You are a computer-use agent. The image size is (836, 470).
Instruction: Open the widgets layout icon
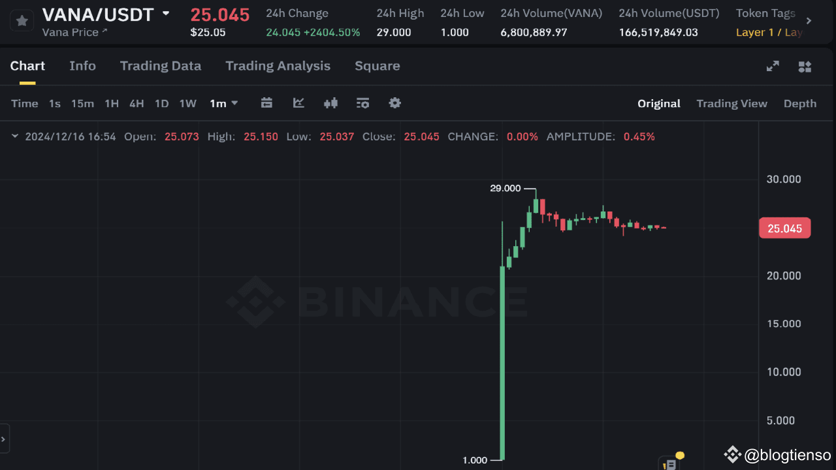click(x=805, y=66)
